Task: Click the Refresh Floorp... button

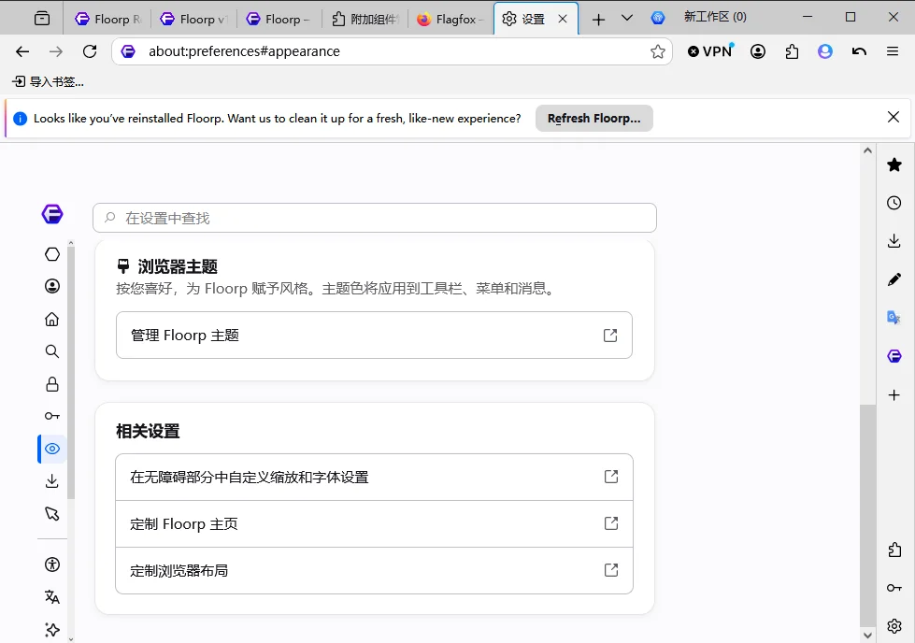Action: pyautogui.click(x=594, y=119)
